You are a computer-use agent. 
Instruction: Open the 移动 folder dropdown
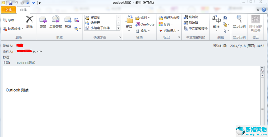coord(129,24)
